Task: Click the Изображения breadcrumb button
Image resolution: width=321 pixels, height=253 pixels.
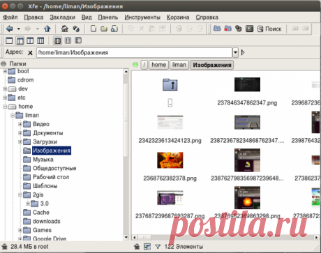Action: (x=212, y=65)
